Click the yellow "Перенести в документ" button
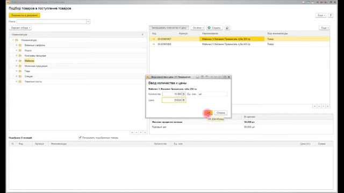 point(24,16)
